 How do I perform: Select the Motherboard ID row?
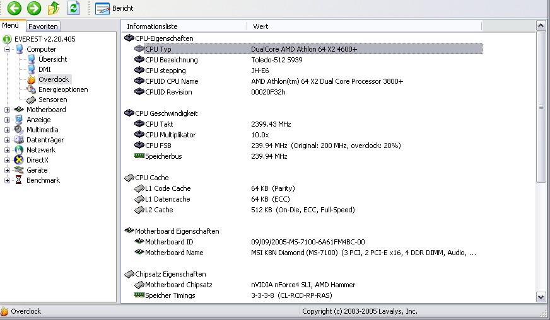tap(308, 242)
